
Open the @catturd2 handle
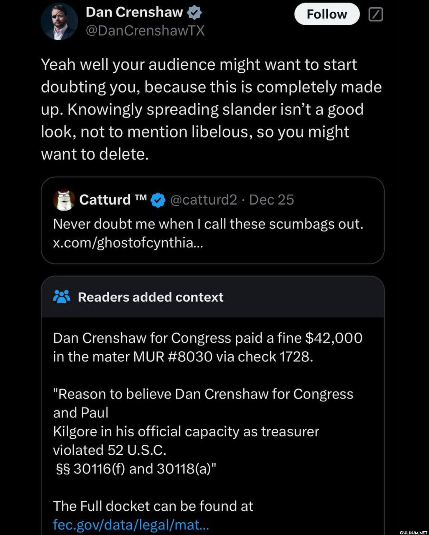(204, 200)
